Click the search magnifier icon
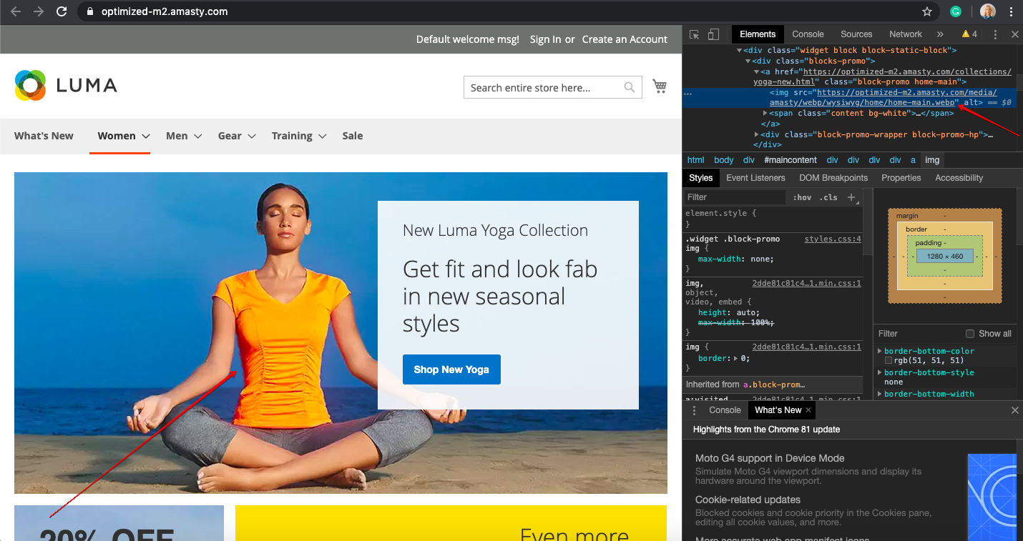 [x=630, y=87]
